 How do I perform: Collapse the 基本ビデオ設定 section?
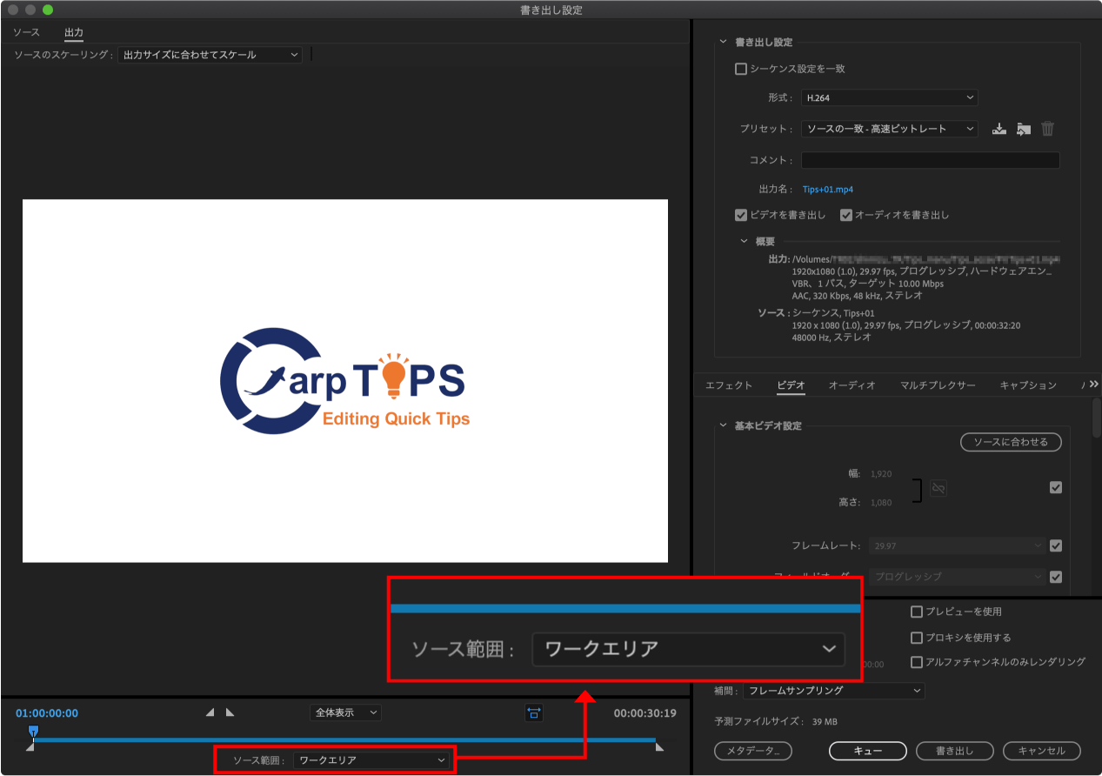pyautogui.click(x=722, y=426)
